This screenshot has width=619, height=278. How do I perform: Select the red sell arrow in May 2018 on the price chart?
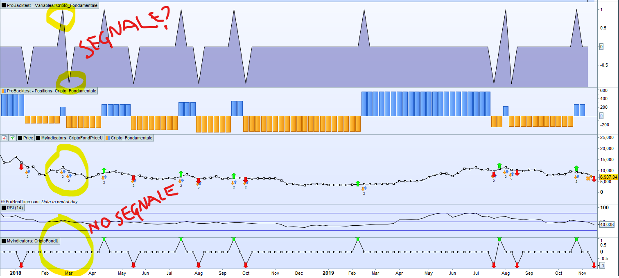click(133, 179)
